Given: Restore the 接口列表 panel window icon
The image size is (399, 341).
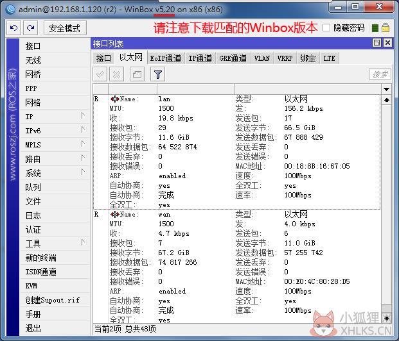Looking at the screenshot, I should coord(377,43).
